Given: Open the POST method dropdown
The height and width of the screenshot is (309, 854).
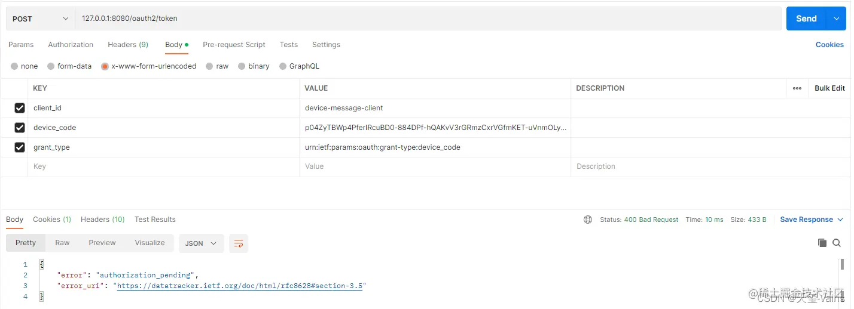Looking at the screenshot, I should point(41,18).
